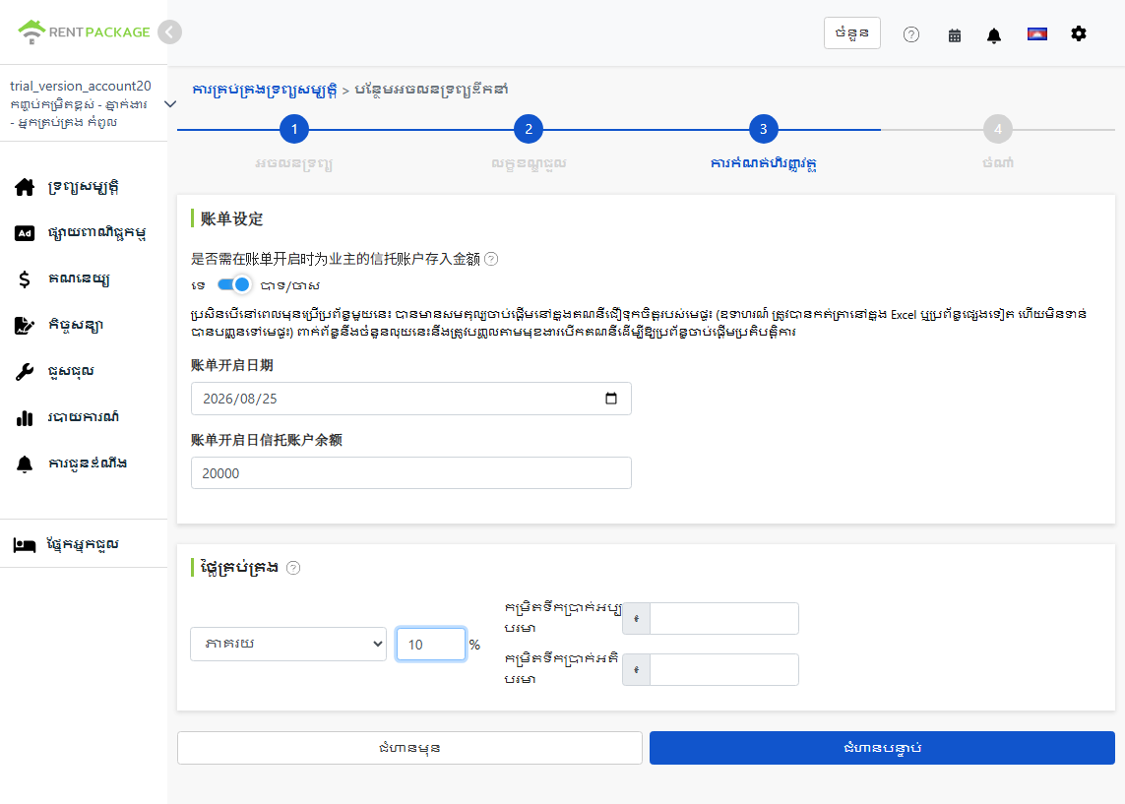Click the Ad advertising icon in sidebar

pyautogui.click(x=25, y=233)
